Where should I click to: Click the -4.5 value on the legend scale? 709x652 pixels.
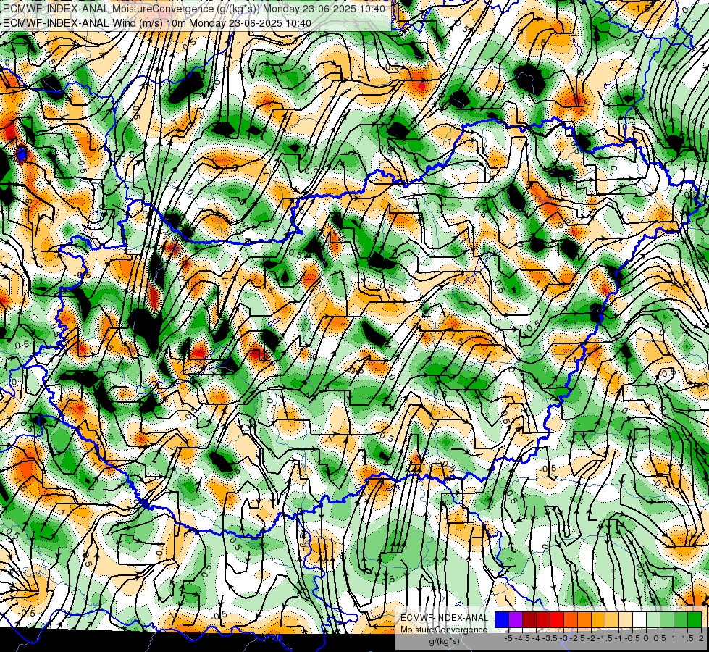coord(524,638)
